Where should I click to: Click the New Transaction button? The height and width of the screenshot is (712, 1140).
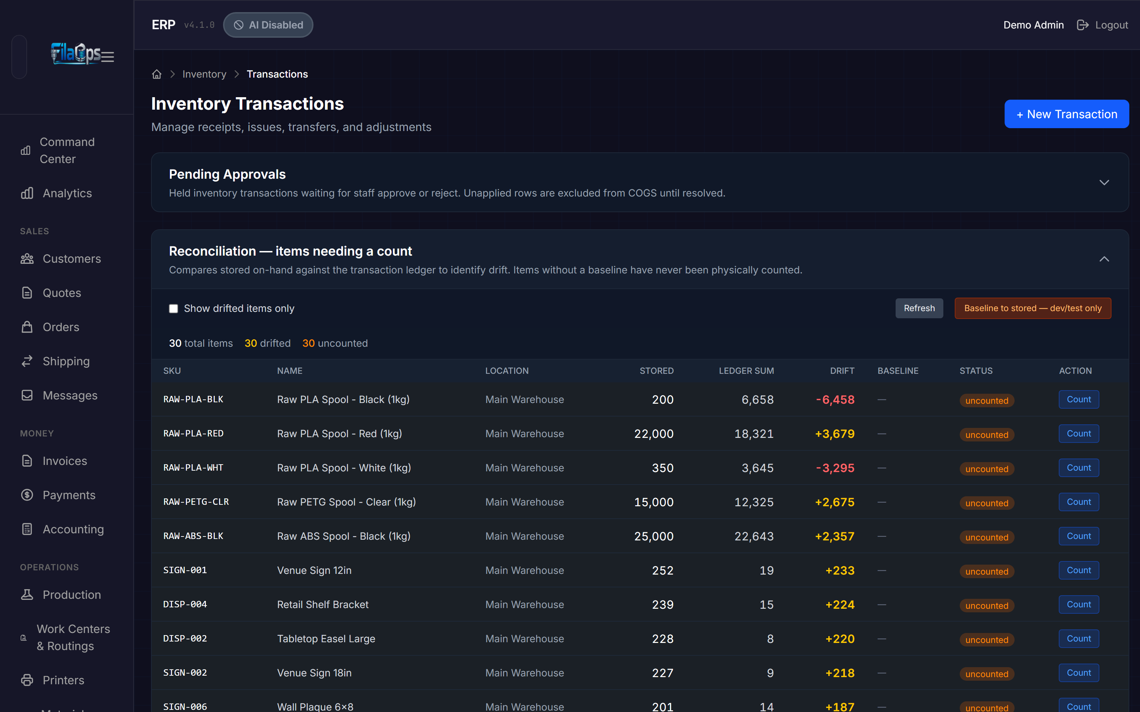tap(1067, 114)
